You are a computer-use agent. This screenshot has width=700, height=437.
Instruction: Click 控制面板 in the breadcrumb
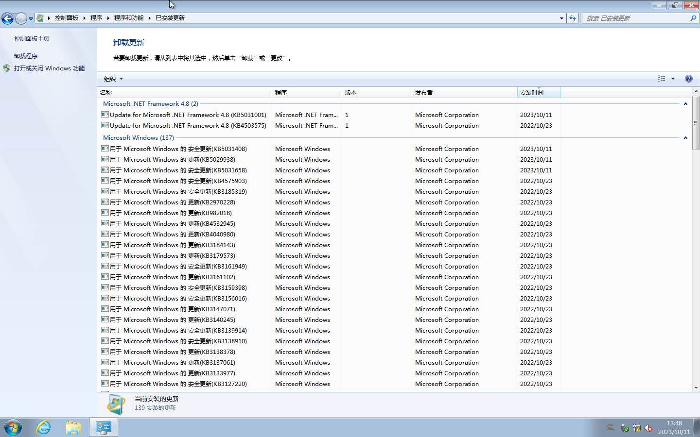tap(67, 18)
